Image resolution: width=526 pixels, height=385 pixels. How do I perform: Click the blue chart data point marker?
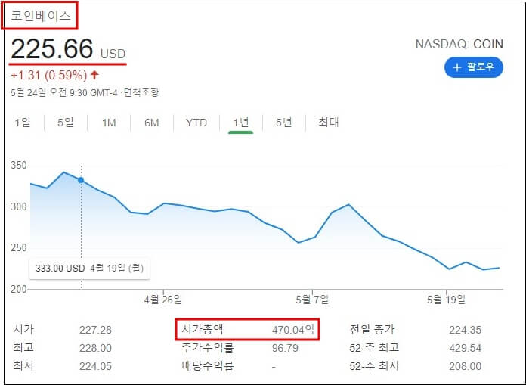click(81, 180)
